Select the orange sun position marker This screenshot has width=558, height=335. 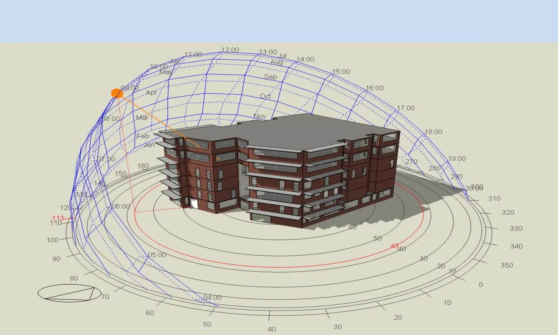[x=117, y=93]
